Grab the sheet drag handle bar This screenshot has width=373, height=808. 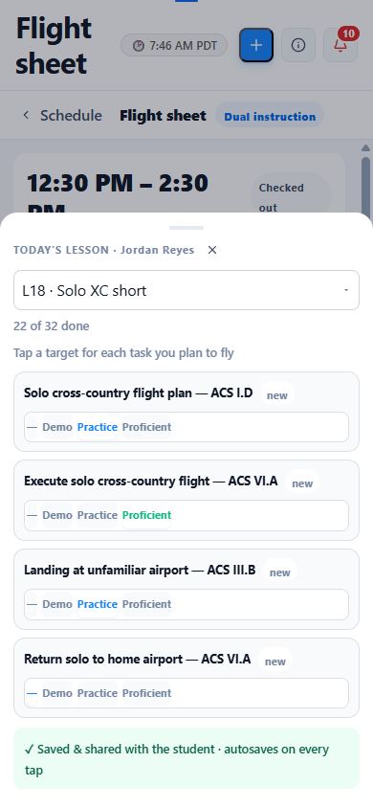tap(186, 227)
